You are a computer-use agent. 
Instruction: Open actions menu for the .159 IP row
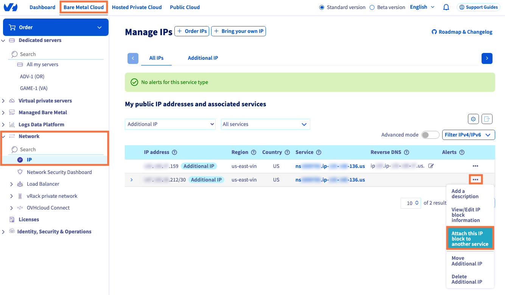pyautogui.click(x=475, y=166)
